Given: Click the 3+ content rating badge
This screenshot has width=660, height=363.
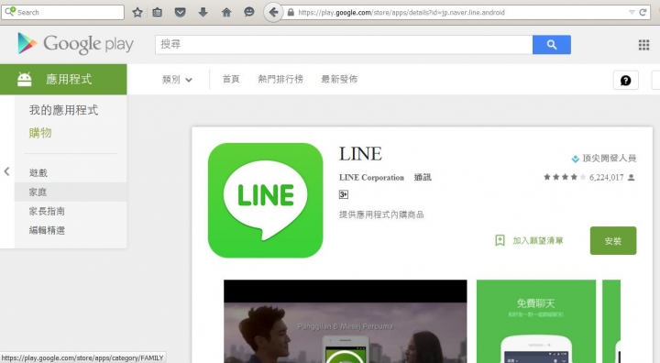Looking at the screenshot, I should click(344, 194).
